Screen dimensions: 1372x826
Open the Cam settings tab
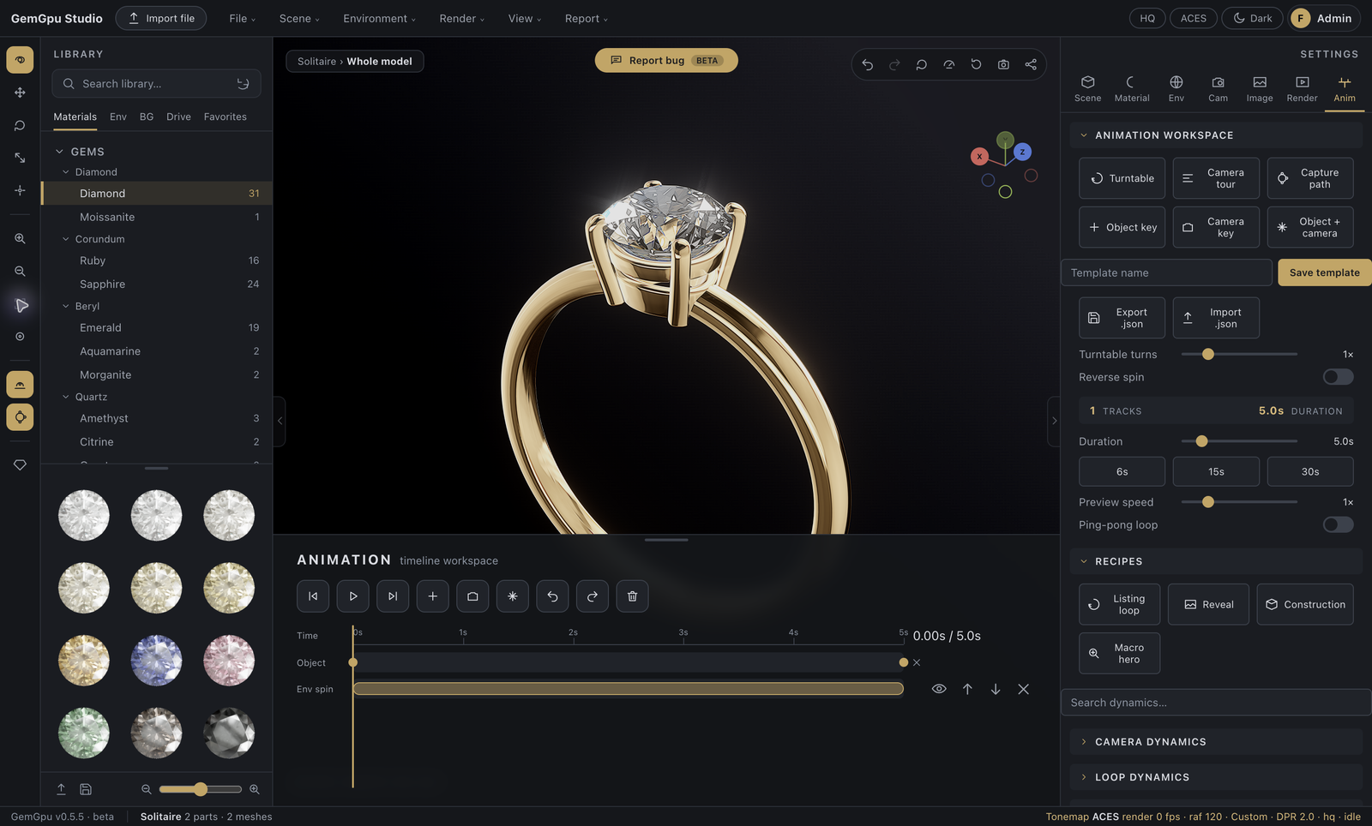coord(1218,89)
